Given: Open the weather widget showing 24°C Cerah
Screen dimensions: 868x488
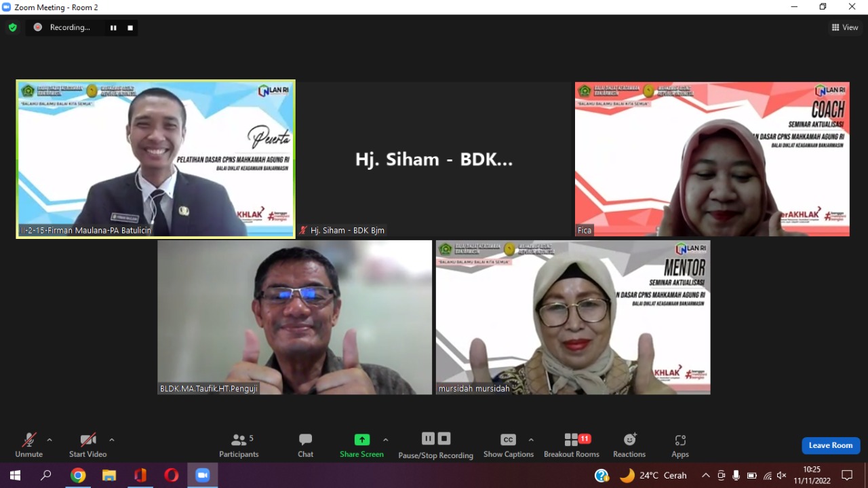Looking at the screenshot, I should point(653,476).
